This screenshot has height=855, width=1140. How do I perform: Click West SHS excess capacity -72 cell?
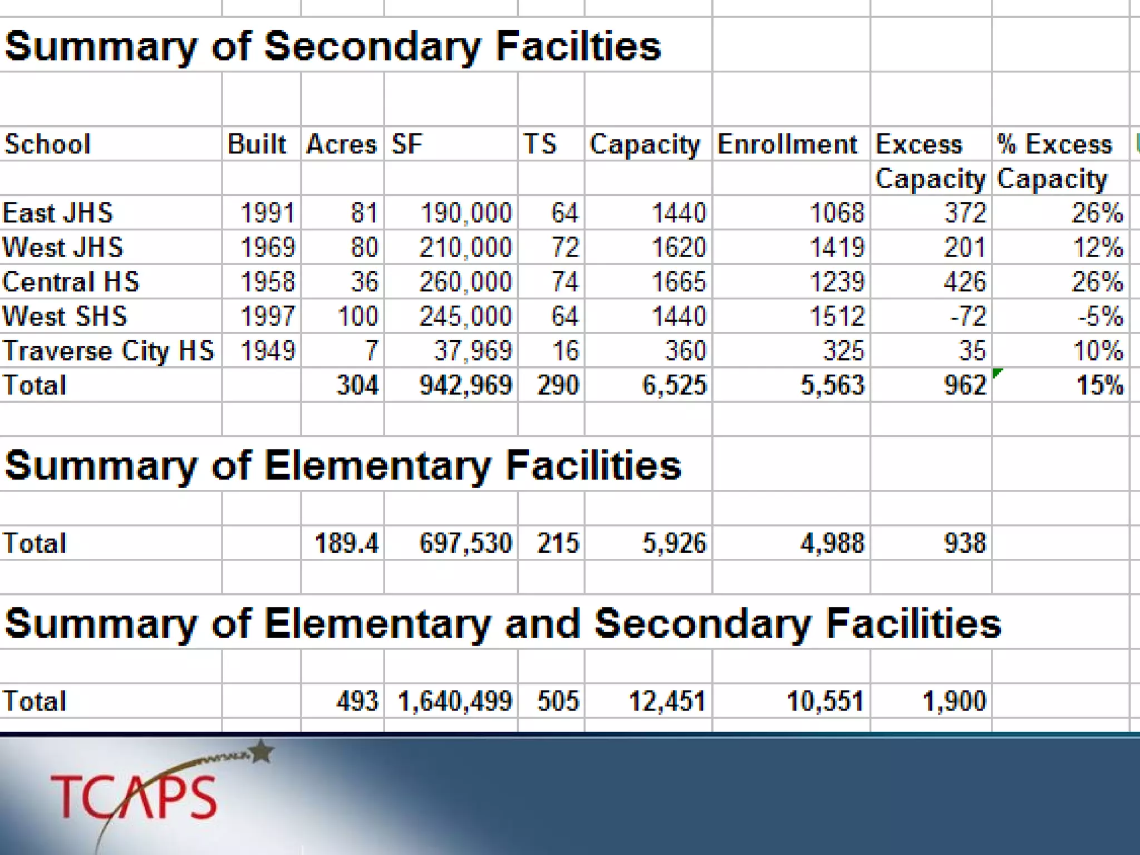[x=967, y=316]
